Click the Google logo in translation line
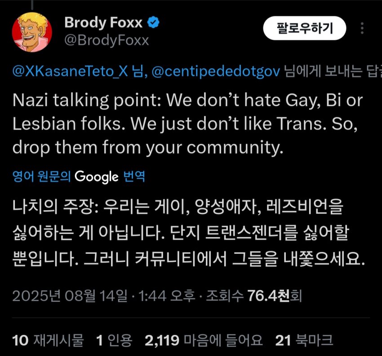 click(x=96, y=177)
